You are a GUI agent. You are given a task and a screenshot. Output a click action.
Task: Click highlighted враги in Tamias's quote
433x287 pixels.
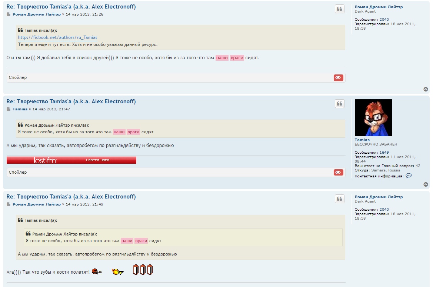point(133,132)
